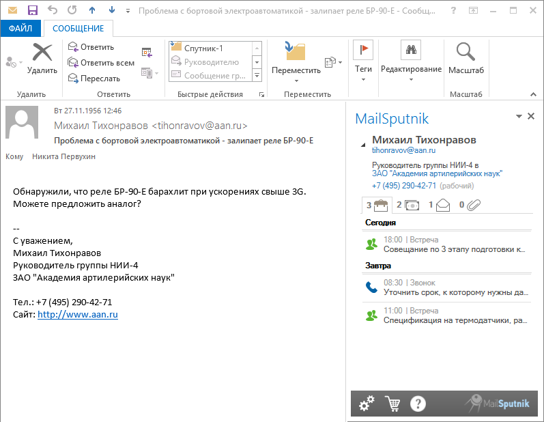The width and height of the screenshot is (544, 422).
Task: Click the email subject line about реле БР-90-Е
Action: coord(184,141)
